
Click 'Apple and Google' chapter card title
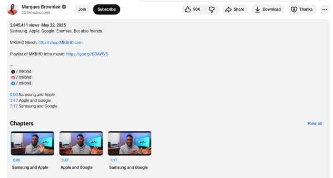coord(77,167)
